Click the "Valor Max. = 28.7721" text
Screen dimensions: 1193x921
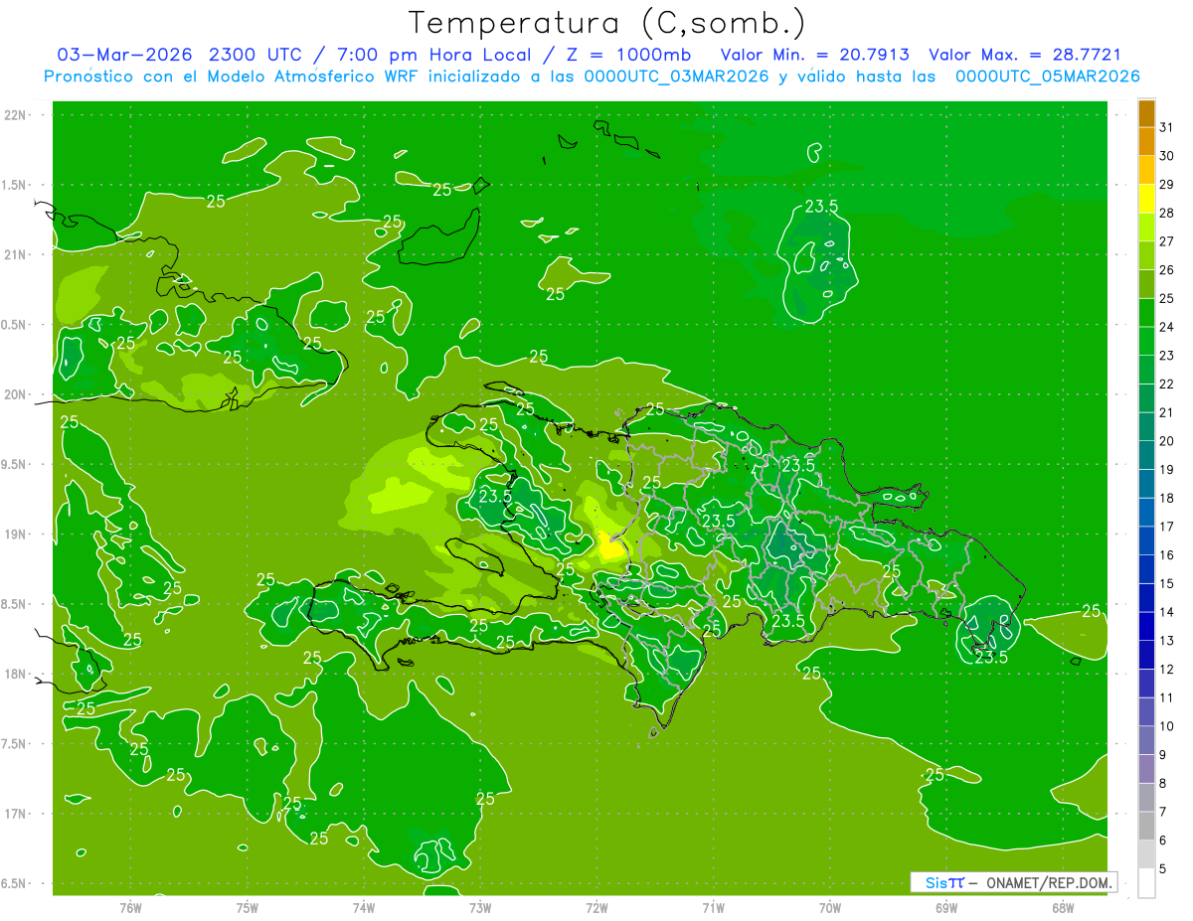pos(1025,55)
